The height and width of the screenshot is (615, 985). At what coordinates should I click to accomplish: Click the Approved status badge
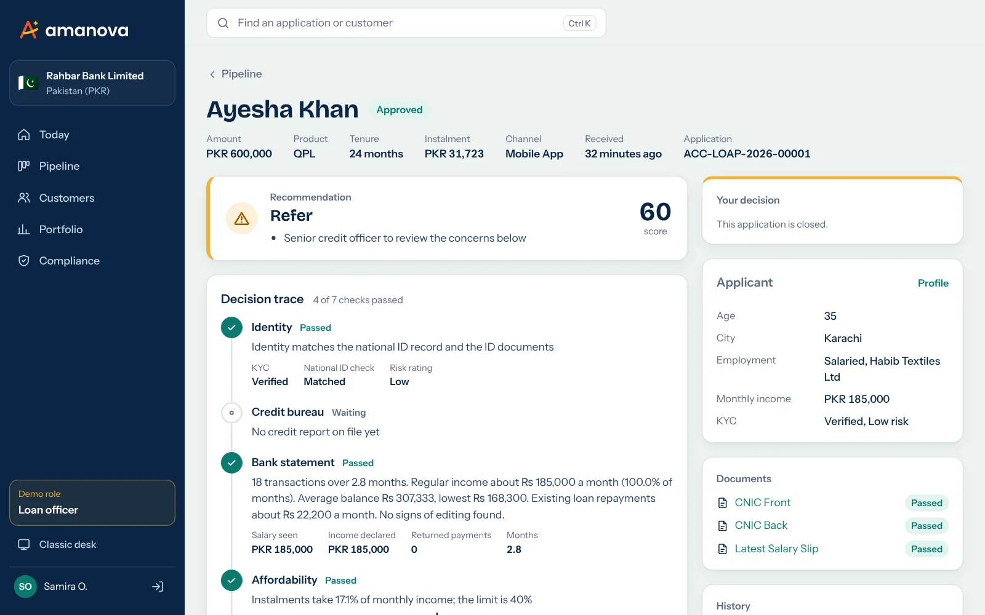[400, 110]
